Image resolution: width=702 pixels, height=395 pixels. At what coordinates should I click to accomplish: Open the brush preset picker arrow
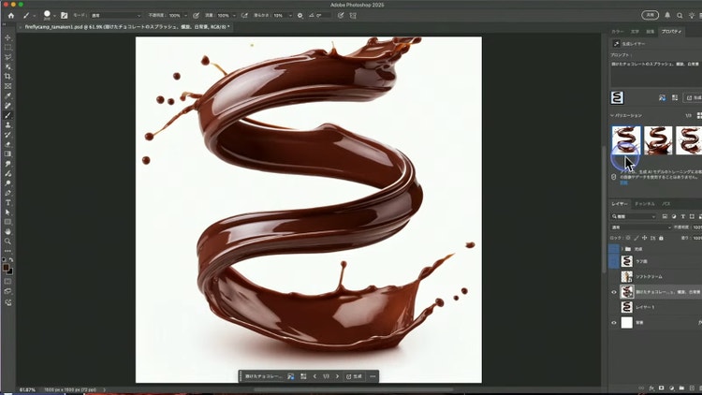click(x=54, y=16)
